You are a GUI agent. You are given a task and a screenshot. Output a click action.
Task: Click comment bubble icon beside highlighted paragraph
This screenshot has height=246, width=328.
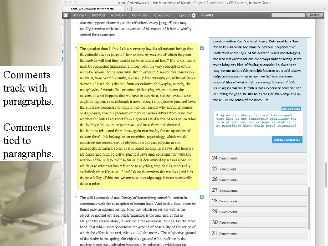[202, 48]
